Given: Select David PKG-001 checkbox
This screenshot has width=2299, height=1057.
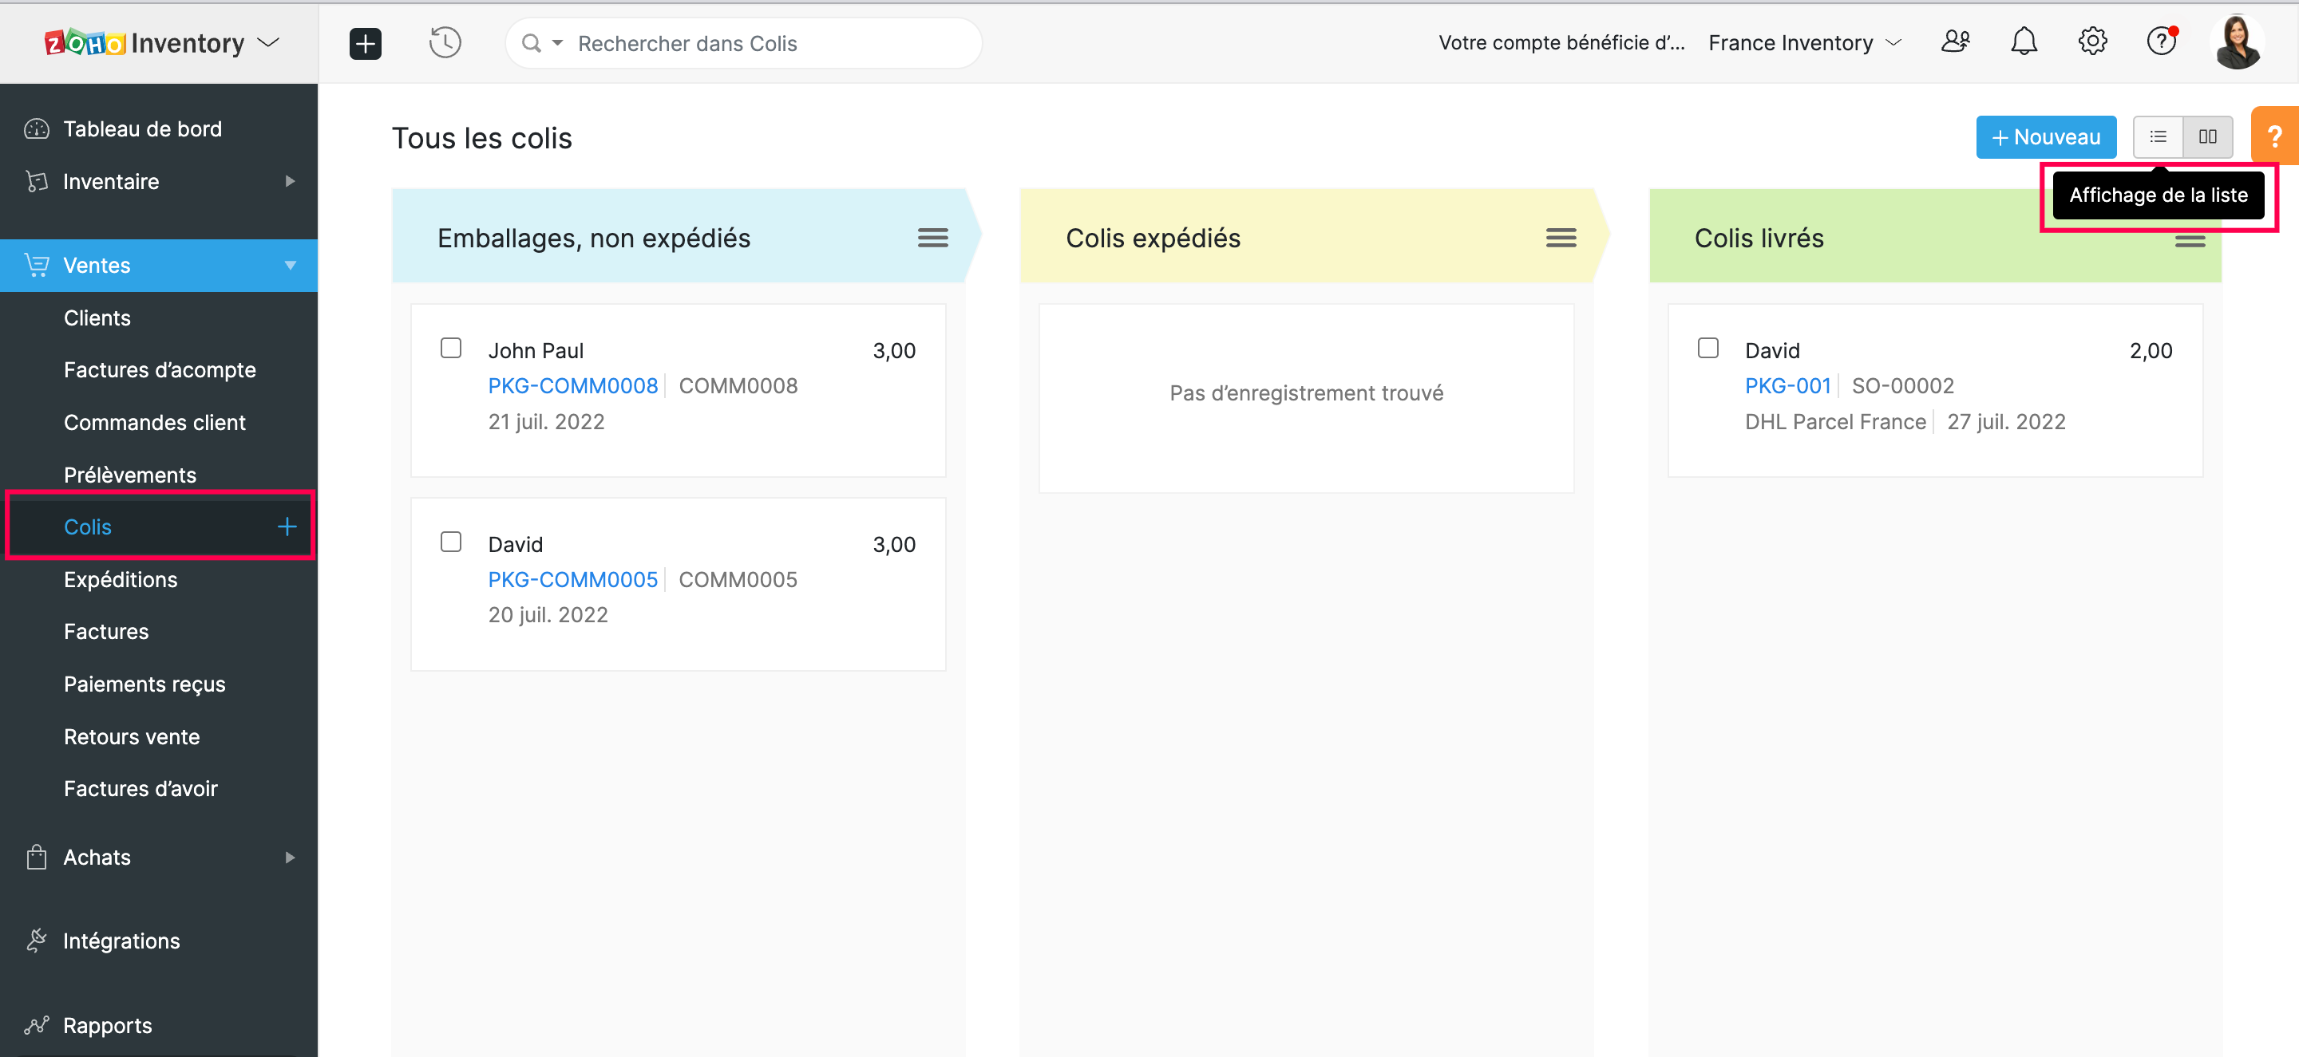Looking at the screenshot, I should [1707, 348].
